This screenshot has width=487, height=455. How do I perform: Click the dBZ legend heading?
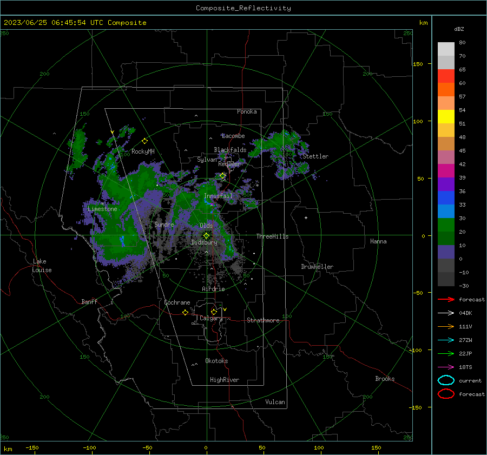[x=459, y=29]
